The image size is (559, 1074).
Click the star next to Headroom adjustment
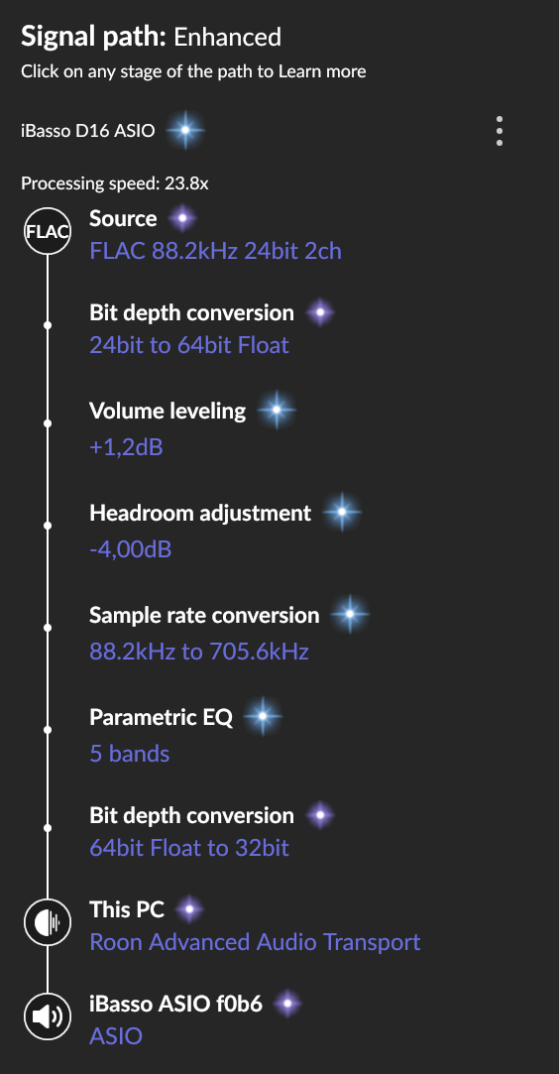(342, 512)
